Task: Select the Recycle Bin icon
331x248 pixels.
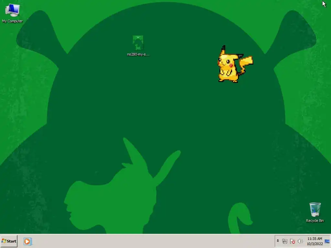Action: point(315,212)
